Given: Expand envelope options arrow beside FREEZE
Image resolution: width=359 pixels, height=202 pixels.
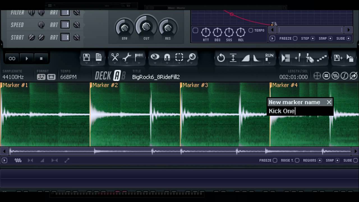Looking at the screenshot, I should tap(272, 38).
